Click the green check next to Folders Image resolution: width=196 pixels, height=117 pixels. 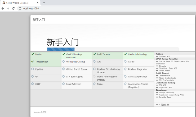pyautogui.click(x=33, y=54)
